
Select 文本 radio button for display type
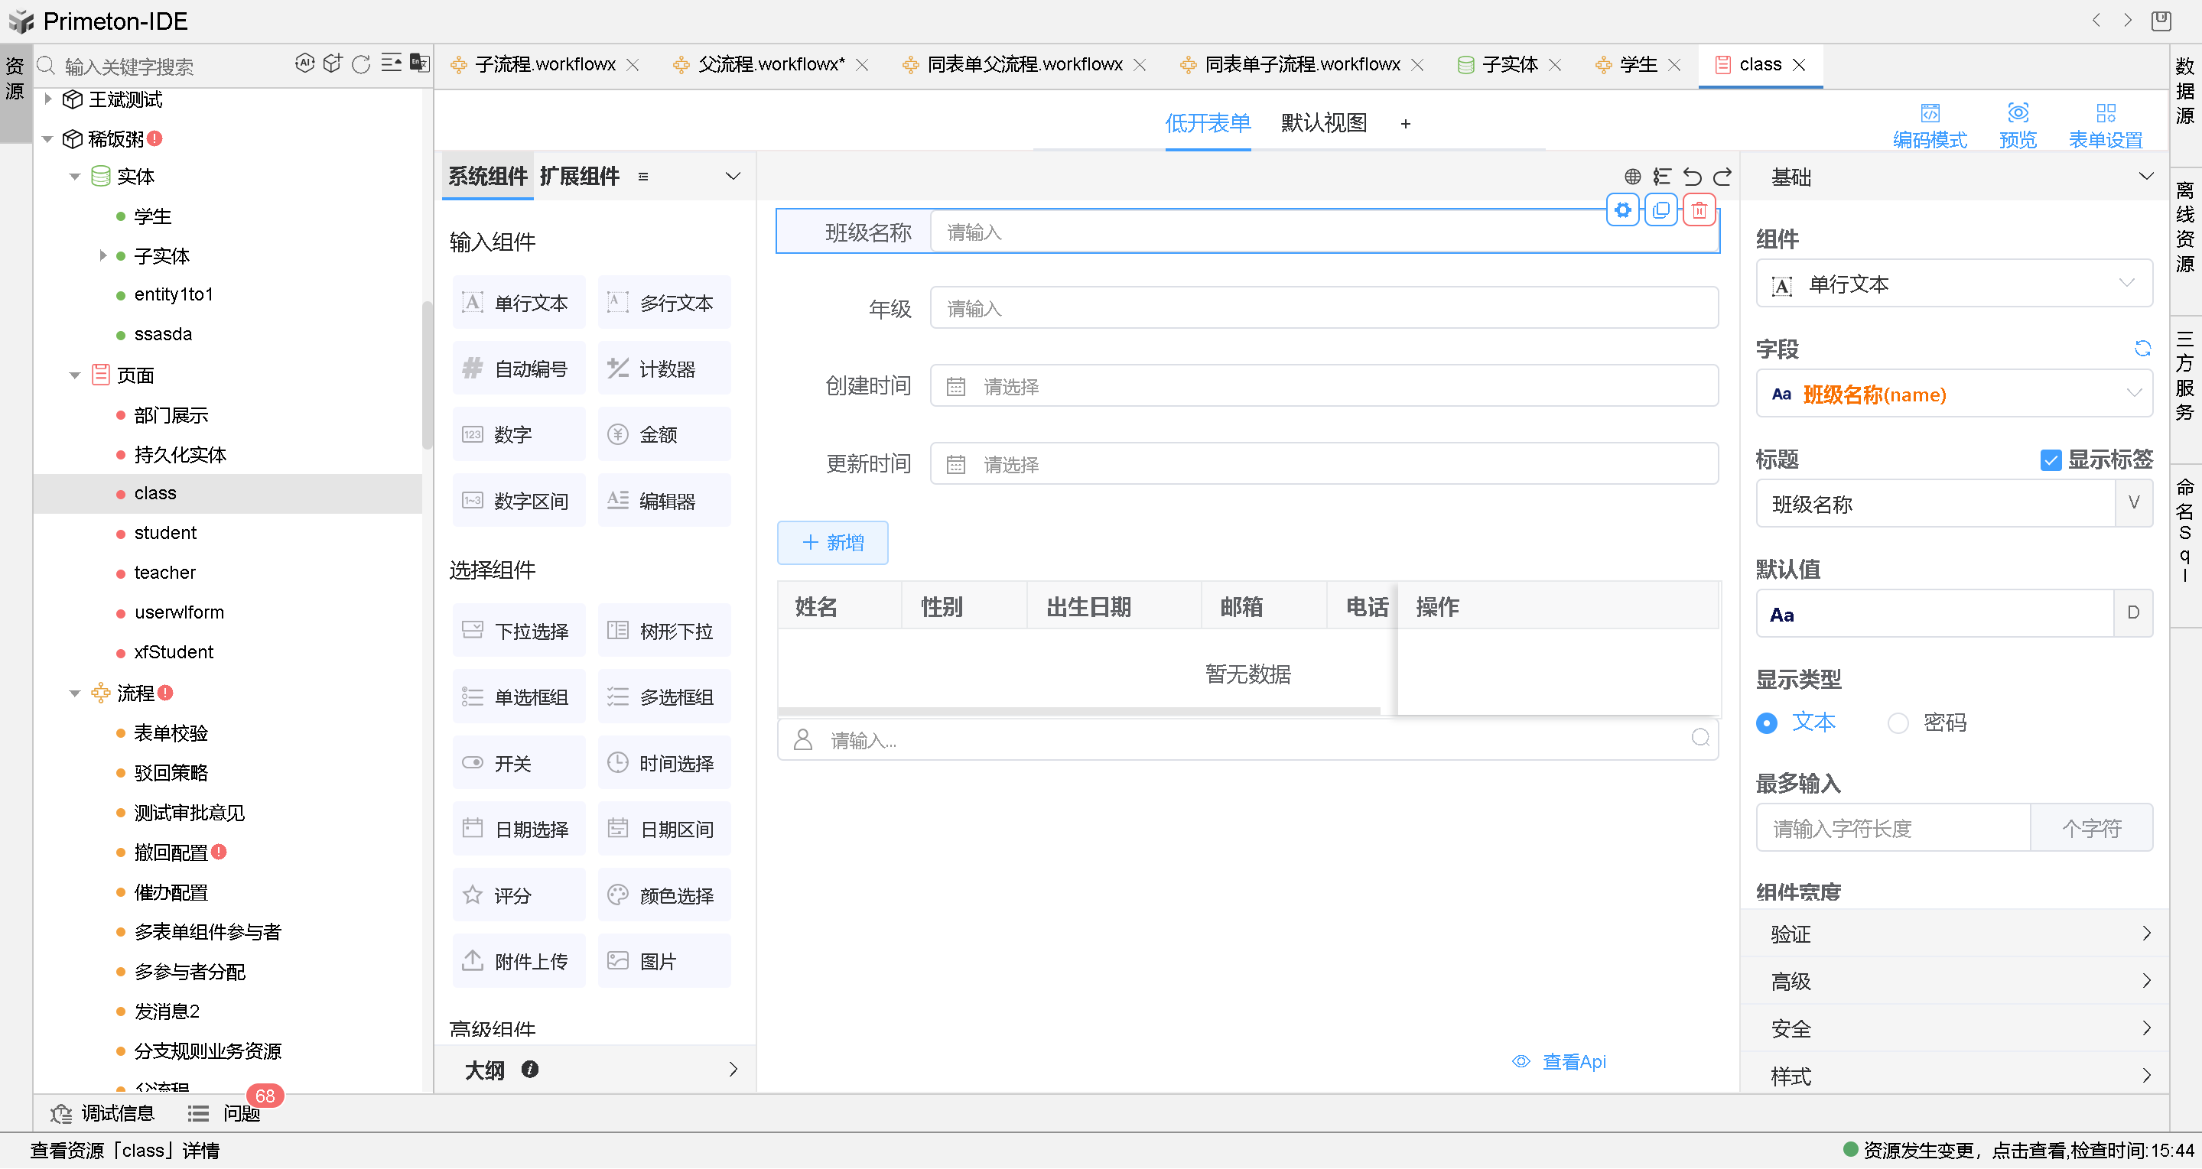[x=1767, y=722]
